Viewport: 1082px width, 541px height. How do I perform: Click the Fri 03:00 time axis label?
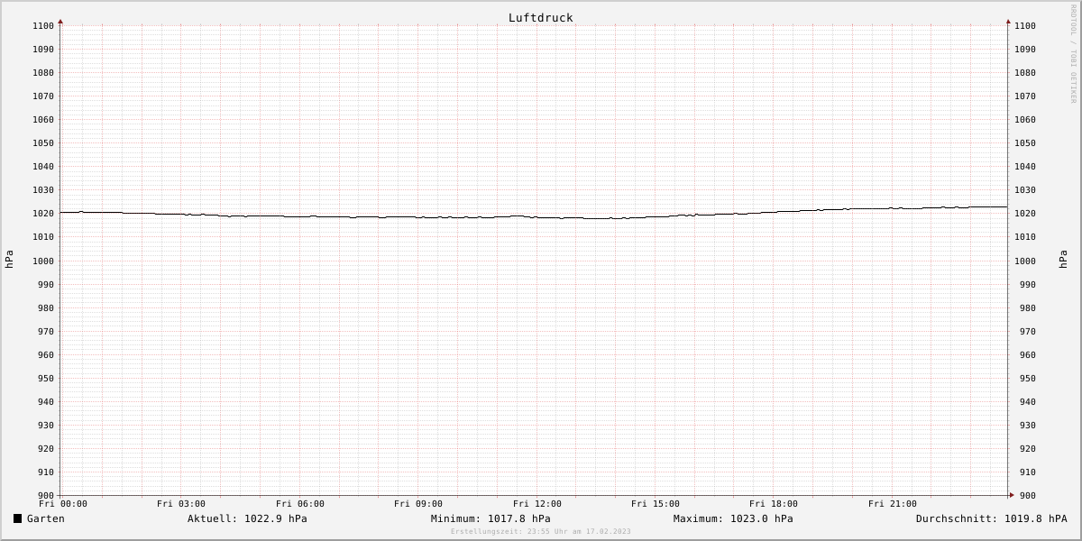click(x=181, y=504)
